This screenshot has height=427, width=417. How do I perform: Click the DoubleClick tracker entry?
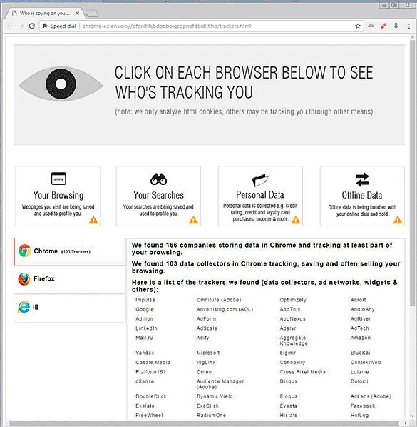(151, 396)
